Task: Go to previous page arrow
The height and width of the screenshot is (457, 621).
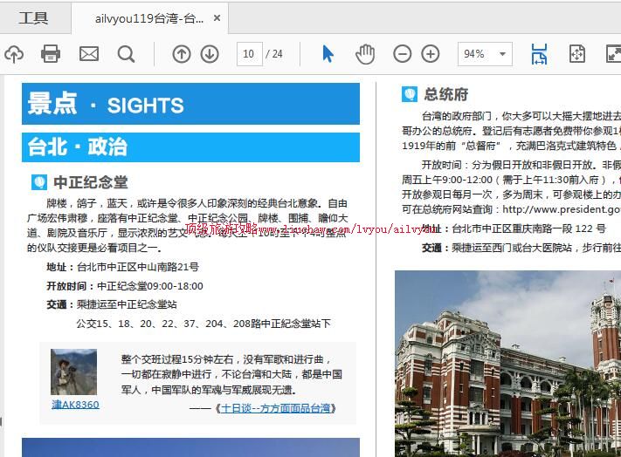Action: 181,54
